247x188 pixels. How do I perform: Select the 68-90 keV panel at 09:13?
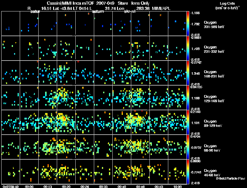click(48, 147)
